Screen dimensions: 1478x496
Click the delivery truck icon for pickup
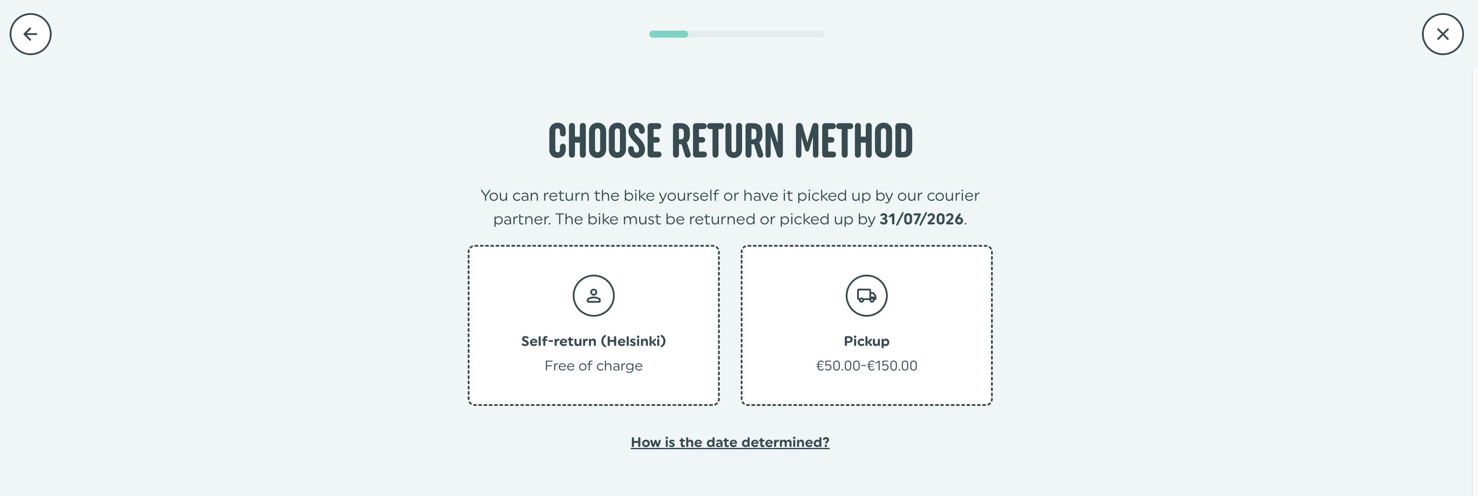[866, 296]
